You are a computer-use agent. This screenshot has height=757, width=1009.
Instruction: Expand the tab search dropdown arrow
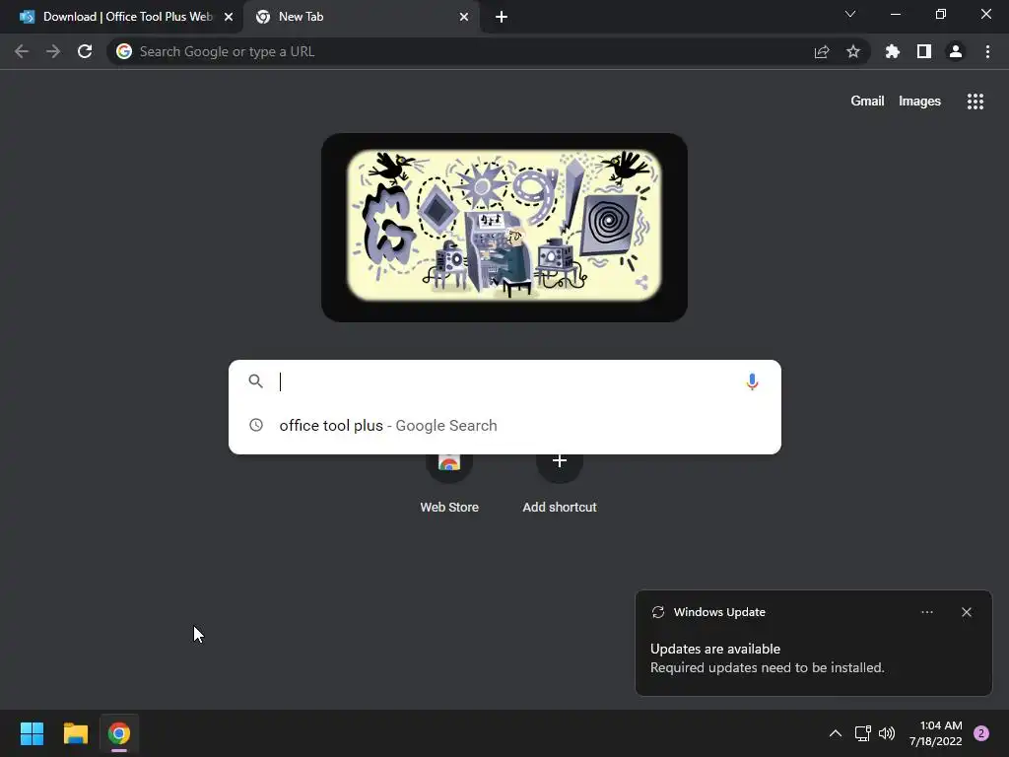(850, 14)
